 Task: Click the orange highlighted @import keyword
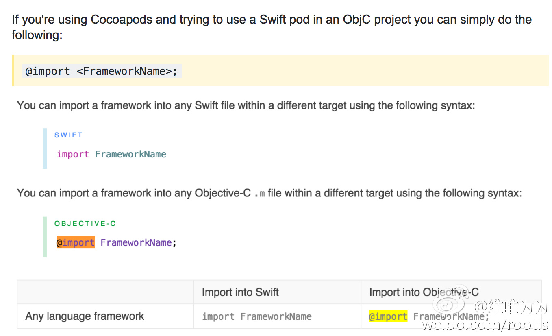pos(76,243)
